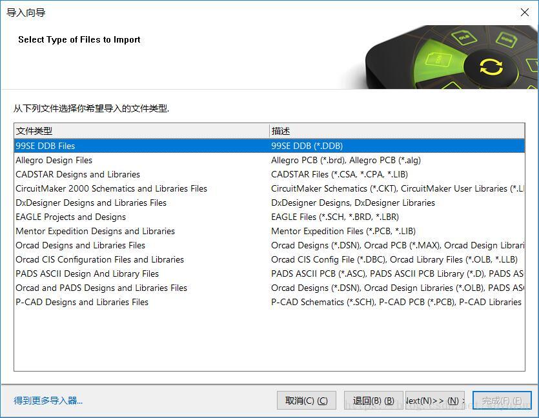Click Orcad CIS Config File (*.DBC) description

[394, 259]
